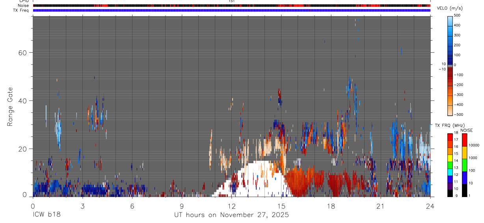The width and height of the screenshot is (484, 223).
Task: Click the 'NOISE' legend title
Action: (x=467, y=130)
